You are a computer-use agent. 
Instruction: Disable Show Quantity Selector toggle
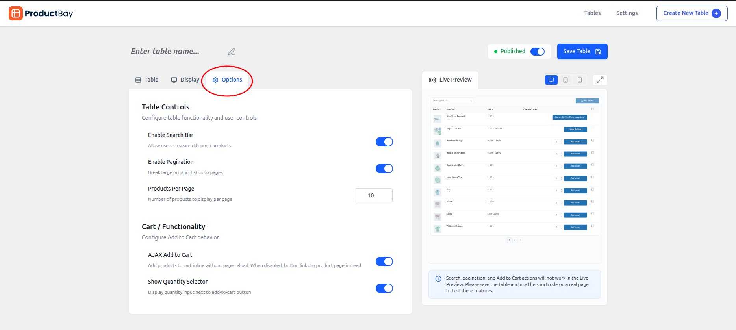click(x=384, y=288)
